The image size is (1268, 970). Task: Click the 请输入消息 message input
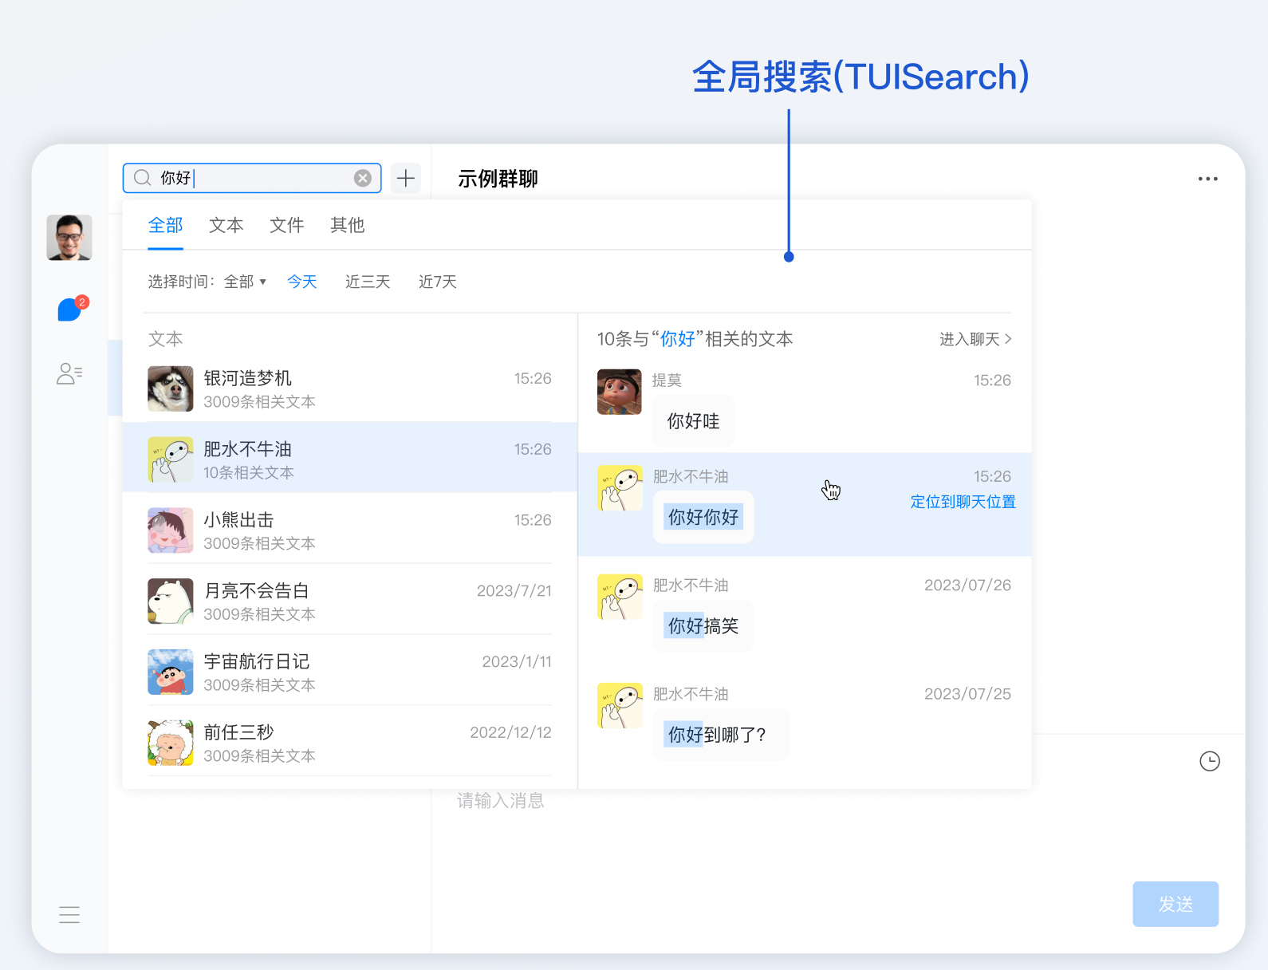coord(501,800)
